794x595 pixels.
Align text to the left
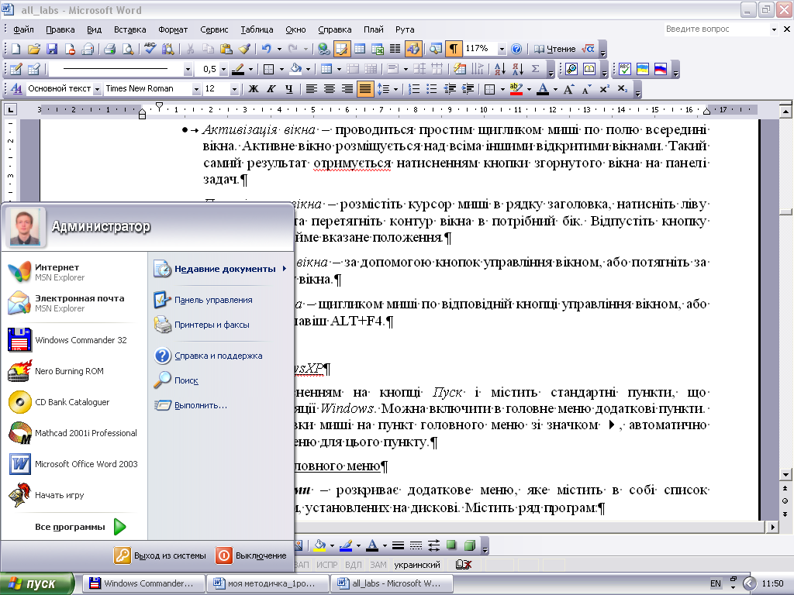point(312,89)
